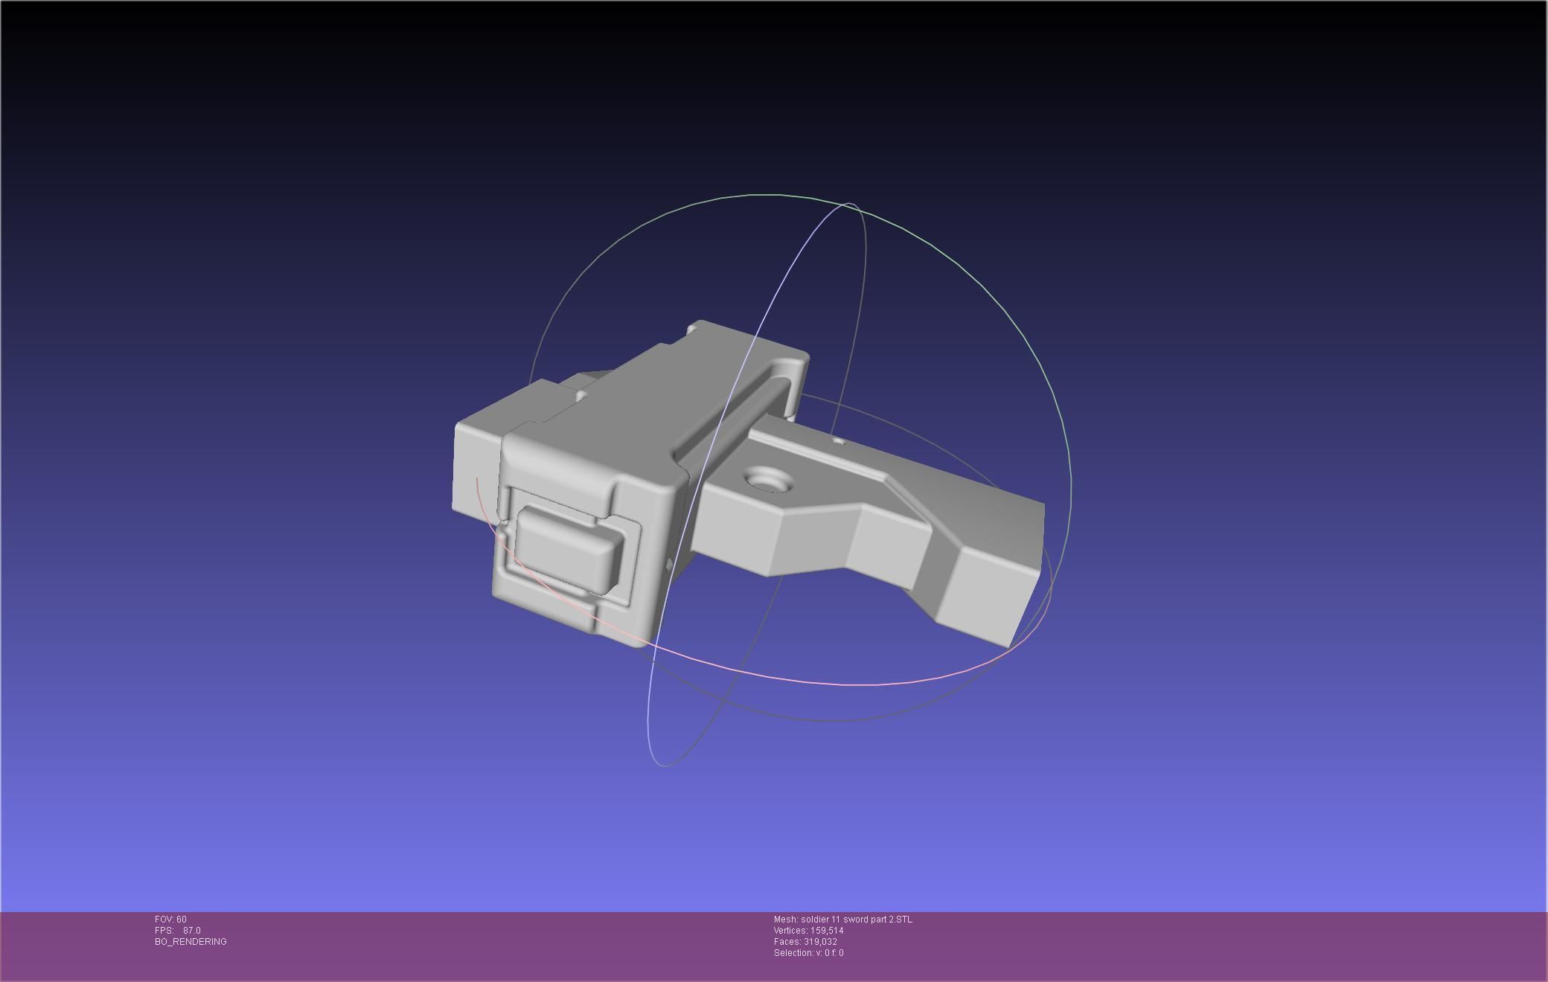The width and height of the screenshot is (1548, 982).
Task: Click the FPS: 87.0 readout
Action: pos(177,931)
